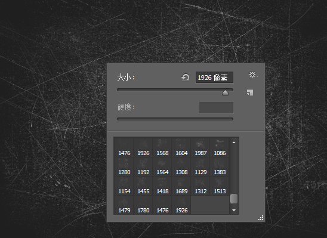Click the panel resize grip corner
Viewport: 327px width, 238px height.
[261, 218]
